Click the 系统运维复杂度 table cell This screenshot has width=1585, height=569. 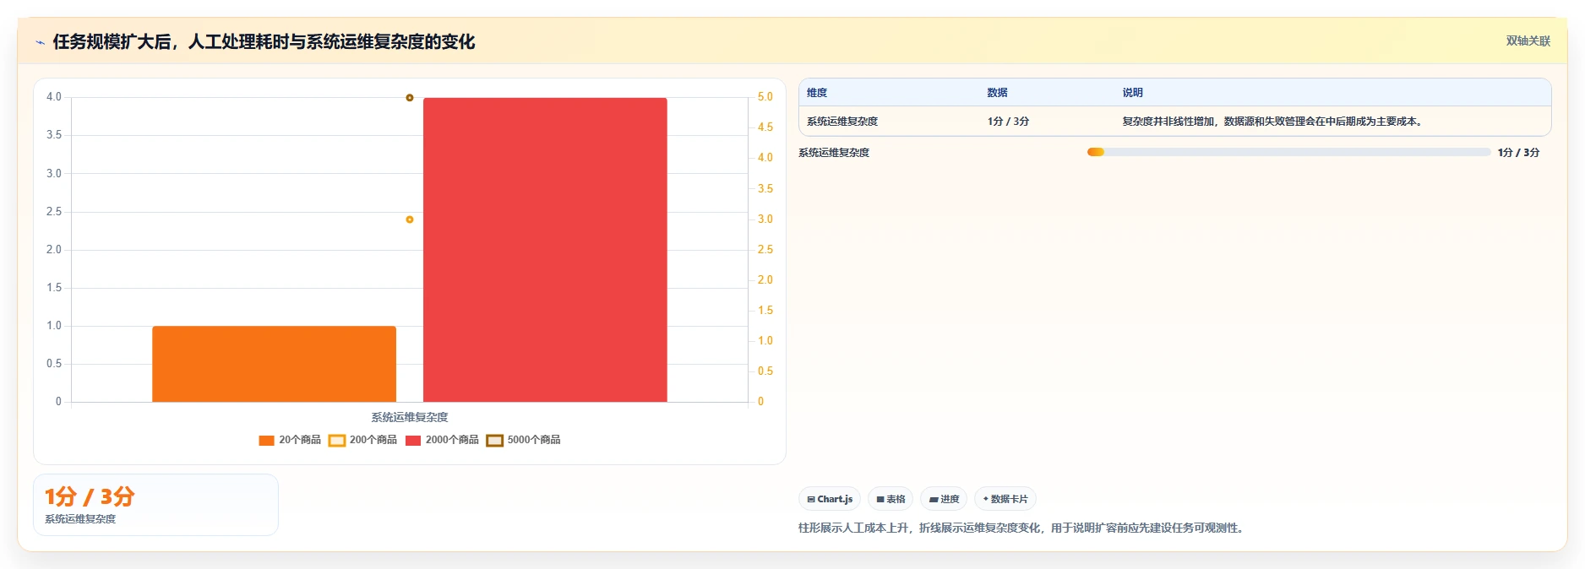pos(842,122)
